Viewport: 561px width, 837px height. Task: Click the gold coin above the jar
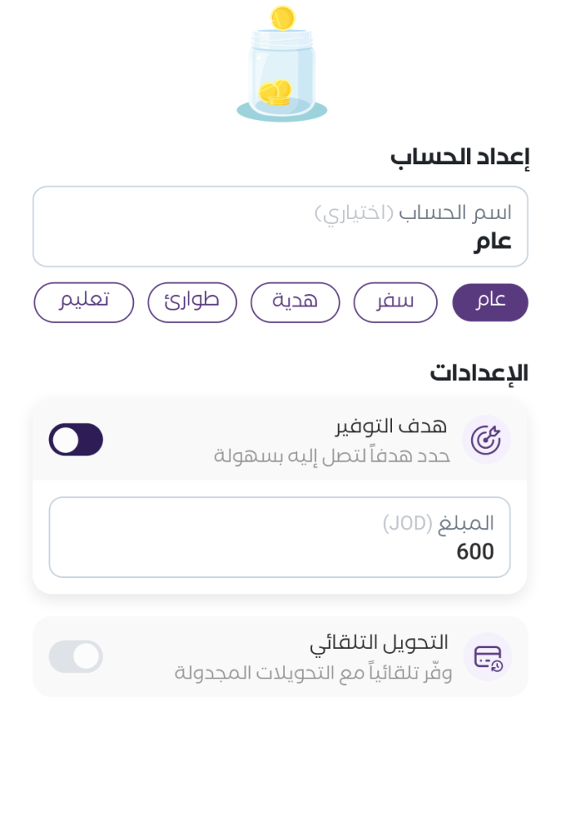pos(283,16)
